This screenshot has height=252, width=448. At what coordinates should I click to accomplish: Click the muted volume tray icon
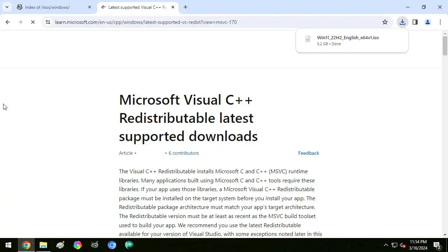pos(403,245)
